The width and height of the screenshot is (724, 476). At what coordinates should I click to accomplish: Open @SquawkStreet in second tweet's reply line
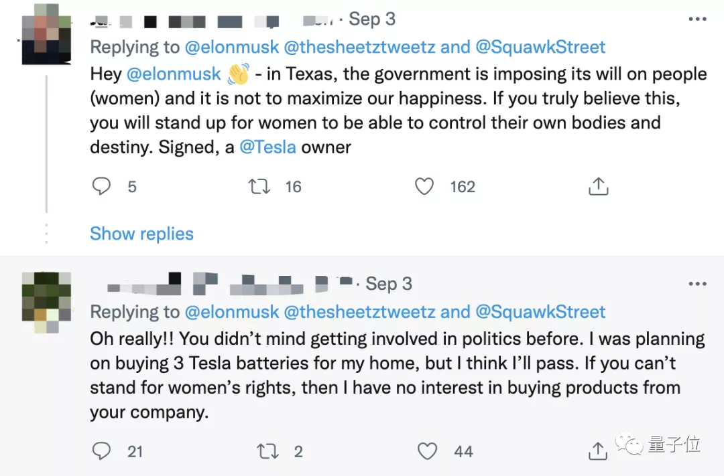[540, 312]
